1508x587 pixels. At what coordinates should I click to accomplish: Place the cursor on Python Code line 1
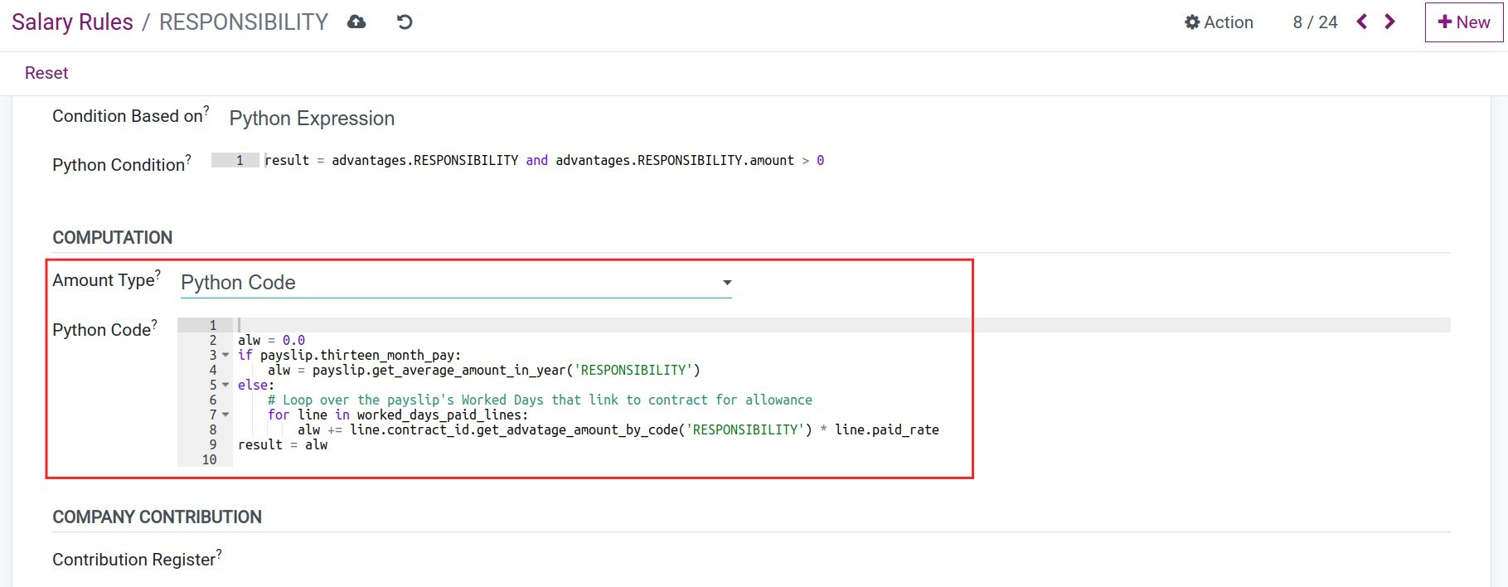[841, 325]
